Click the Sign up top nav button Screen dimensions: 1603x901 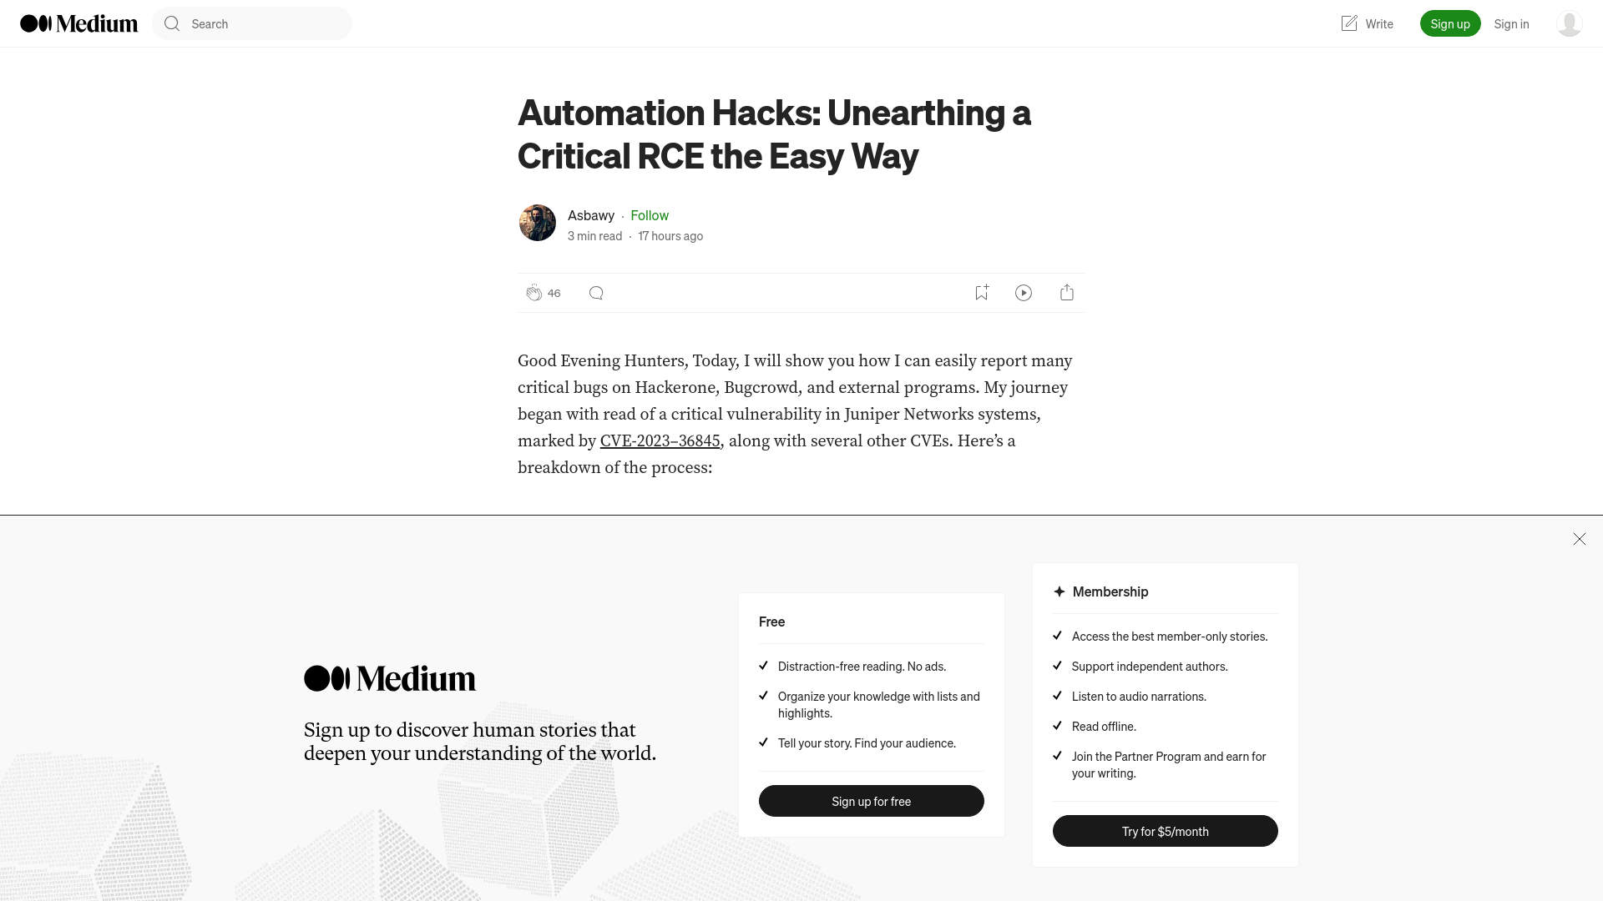click(x=1450, y=23)
